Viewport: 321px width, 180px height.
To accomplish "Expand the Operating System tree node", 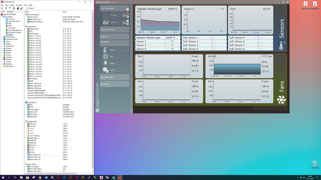I will click(2, 39).
